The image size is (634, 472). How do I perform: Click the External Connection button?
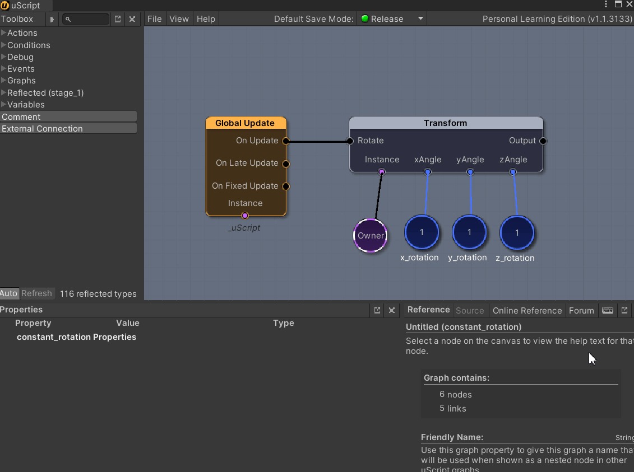pyautogui.click(x=68, y=128)
